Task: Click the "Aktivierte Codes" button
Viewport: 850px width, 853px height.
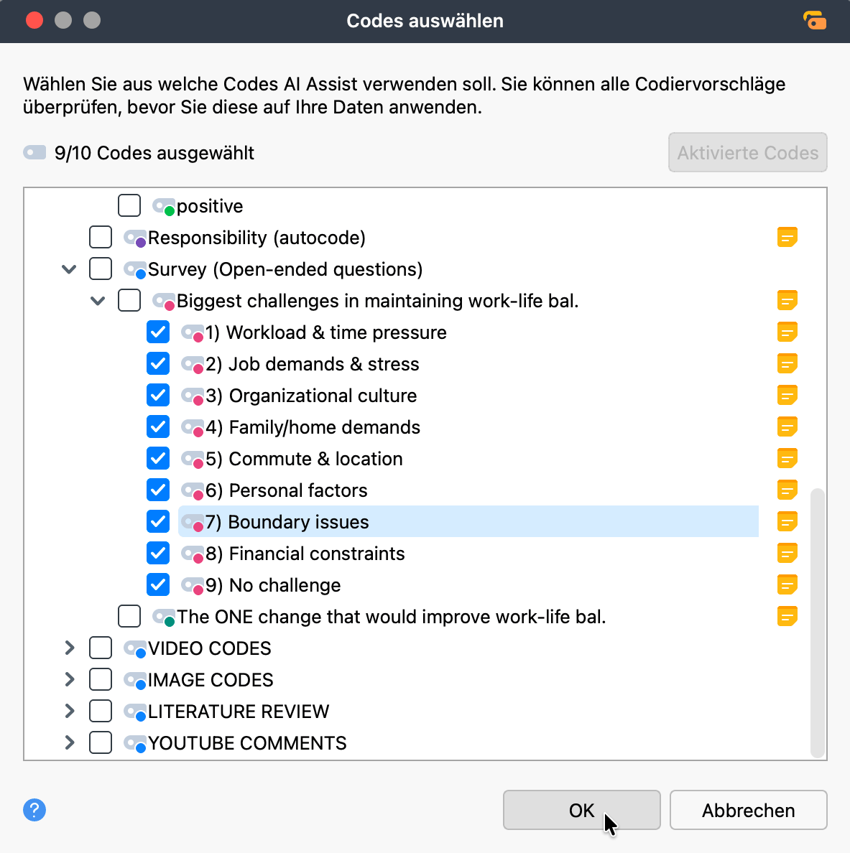Action: point(747,152)
